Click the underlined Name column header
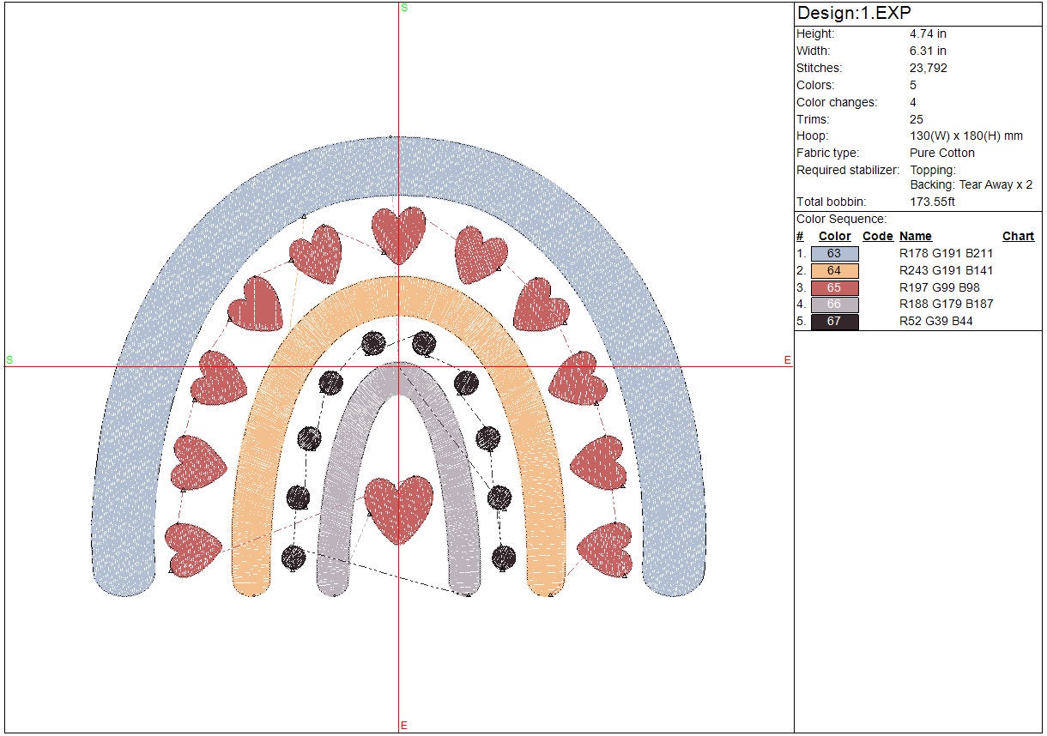This screenshot has height=736, width=1047. (915, 237)
